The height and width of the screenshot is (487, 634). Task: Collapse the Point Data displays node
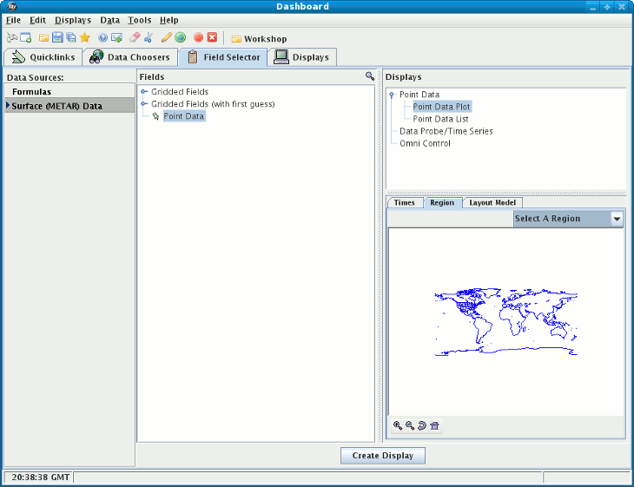pyautogui.click(x=393, y=95)
